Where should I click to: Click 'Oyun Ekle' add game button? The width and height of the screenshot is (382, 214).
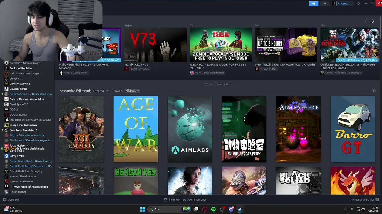(x=11, y=200)
